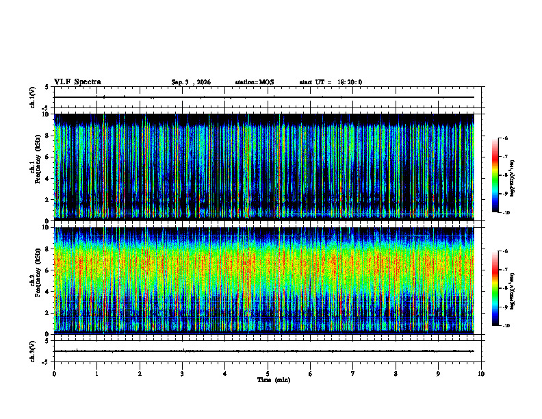Click the ch.1(V) waveform panel label
Image resolution: width=542 pixels, height=419 pixels.
pos(33,97)
